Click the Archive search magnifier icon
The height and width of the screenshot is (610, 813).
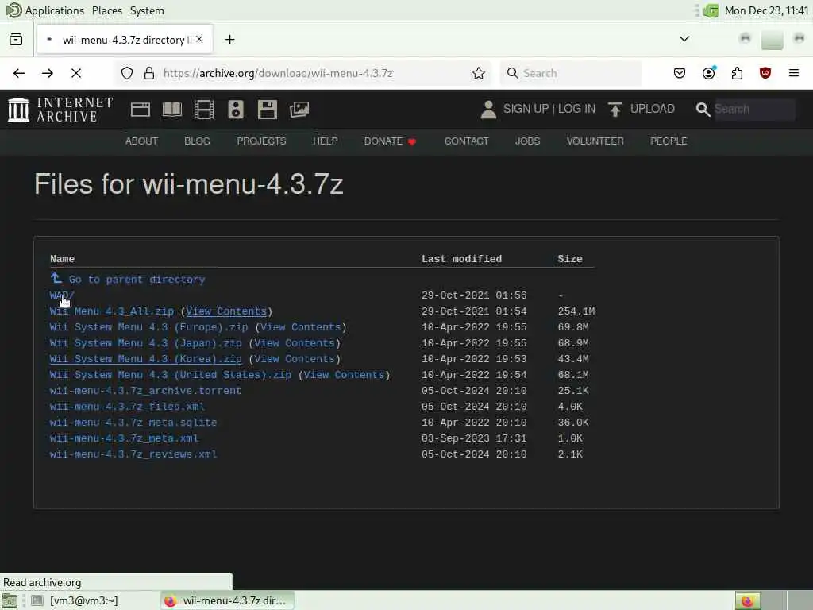point(703,110)
